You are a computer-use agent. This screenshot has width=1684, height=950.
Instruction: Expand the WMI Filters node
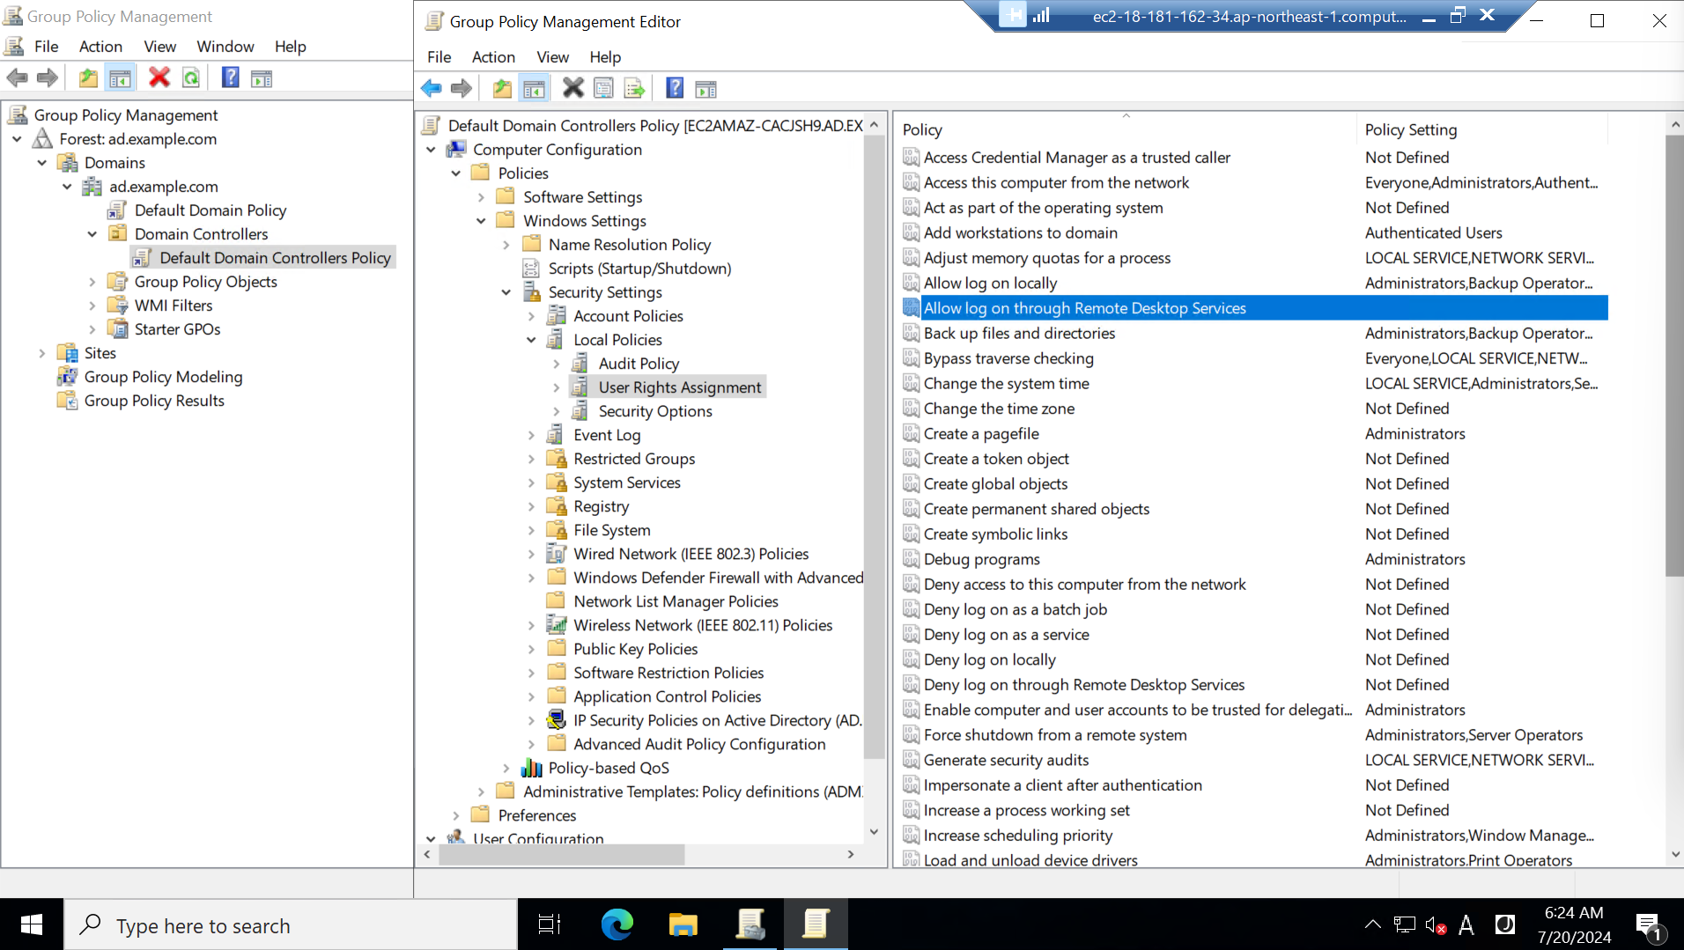pyautogui.click(x=92, y=306)
